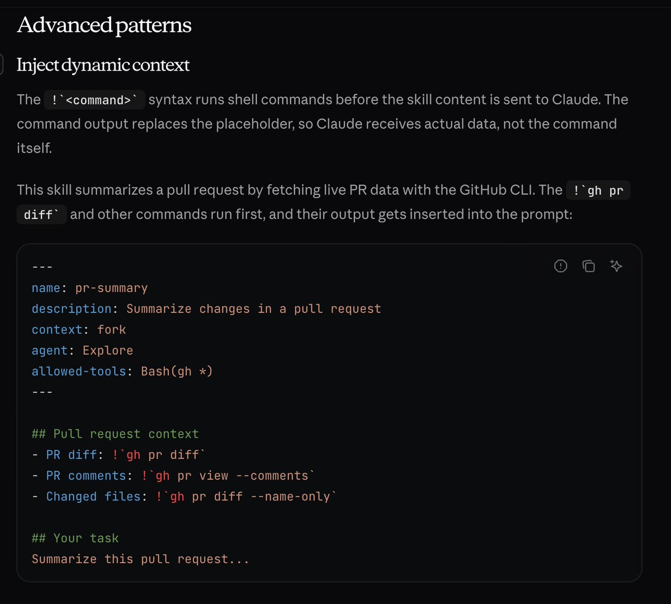This screenshot has height=604, width=671.
Task: Click the "PR comments" code line
Action: tap(173, 476)
